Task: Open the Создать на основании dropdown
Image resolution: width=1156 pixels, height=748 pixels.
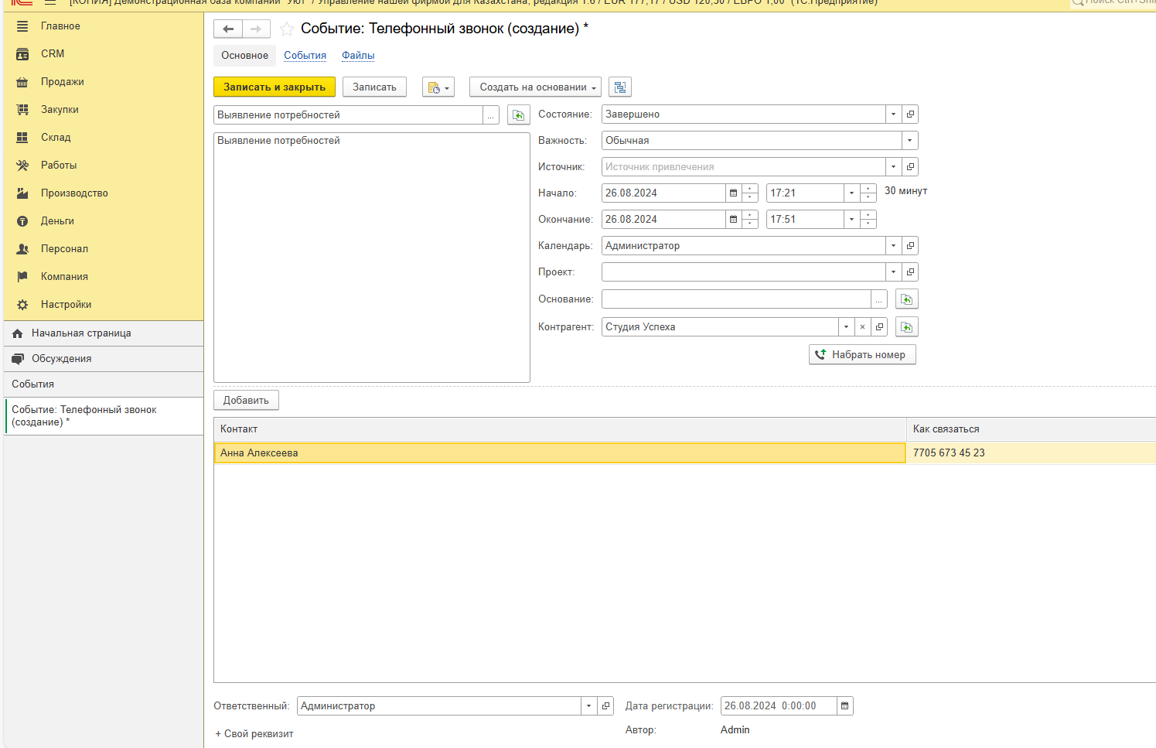Action: click(x=535, y=87)
